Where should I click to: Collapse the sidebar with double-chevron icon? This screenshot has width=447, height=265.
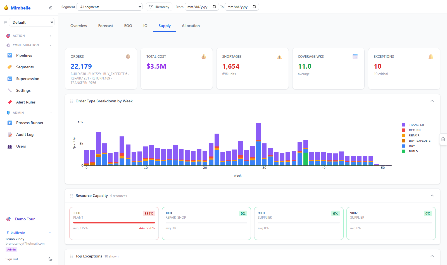[50, 8]
